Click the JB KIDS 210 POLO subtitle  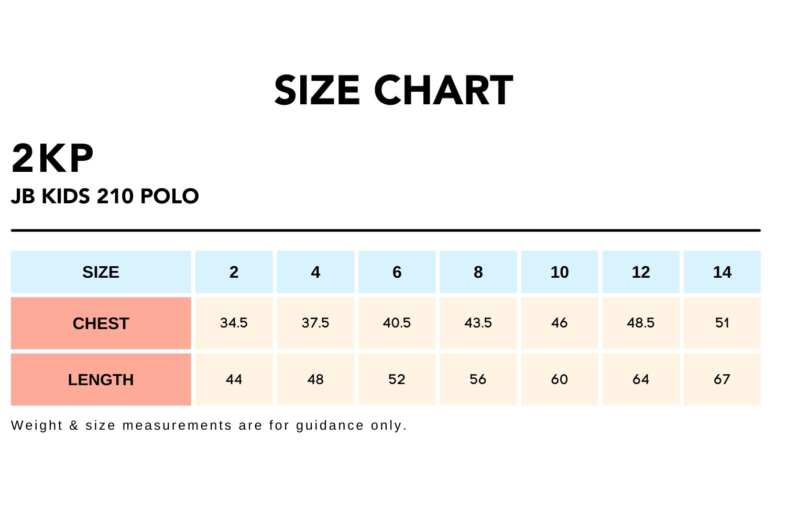tap(105, 196)
